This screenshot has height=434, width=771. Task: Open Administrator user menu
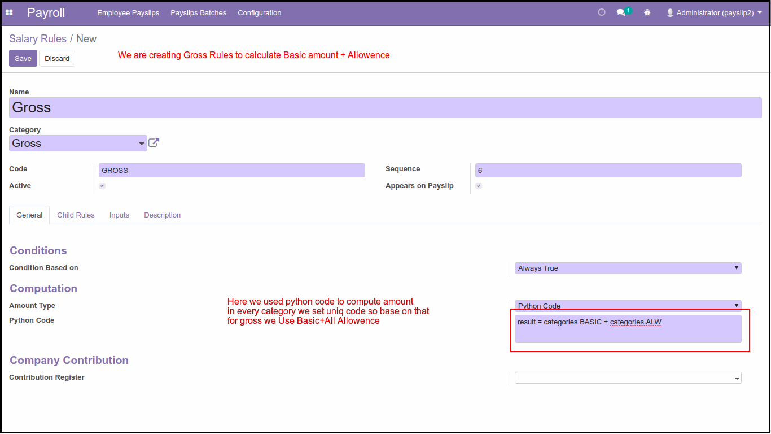coord(714,12)
